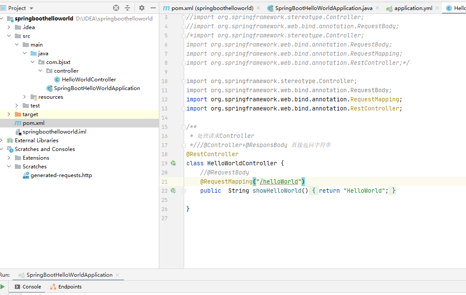Screen dimensions: 466x295
Task: Fold the import block at line 10
Action: coord(184,81)
